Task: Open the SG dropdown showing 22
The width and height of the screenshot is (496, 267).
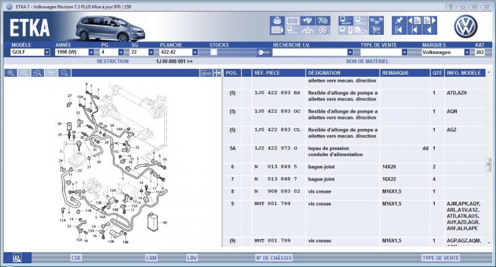Action: point(151,52)
